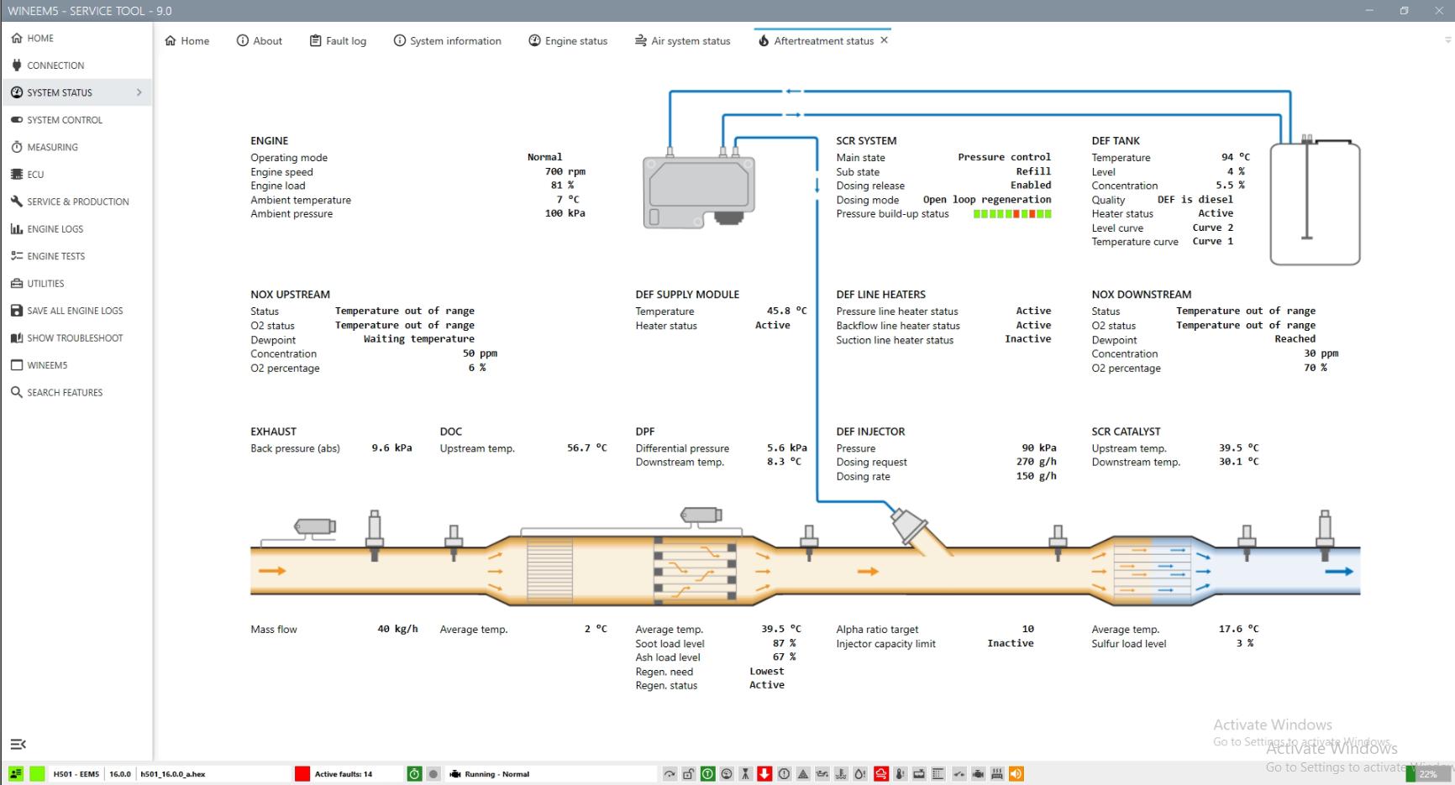Image resolution: width=1455 pixels, height=785 pixels.
Task: Close the Aftertreatment status tab
Action: [x=884, y=40]
